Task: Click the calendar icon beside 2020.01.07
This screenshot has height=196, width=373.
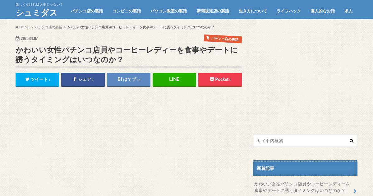Action: coord(17,39)
